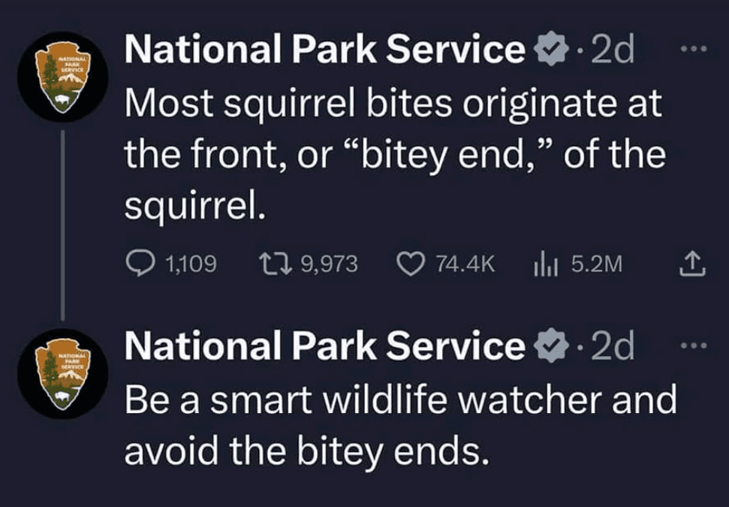Click the repost icon on the squirrel tweet
This screenshot has width=729, height=507.
(271, 263)
